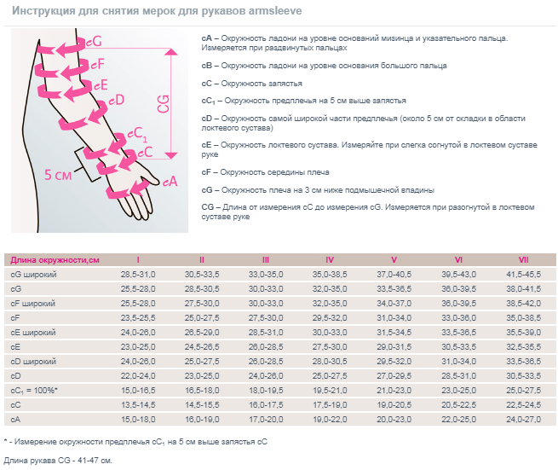Viewport: 558px width, 470px height.
Task: Click the cG широкий value 41,5-45,5
Action: tap(523, 274)
